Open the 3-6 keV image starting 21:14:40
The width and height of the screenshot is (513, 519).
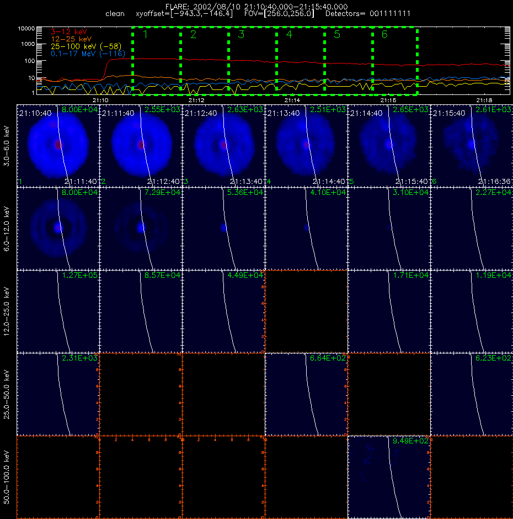389,146
